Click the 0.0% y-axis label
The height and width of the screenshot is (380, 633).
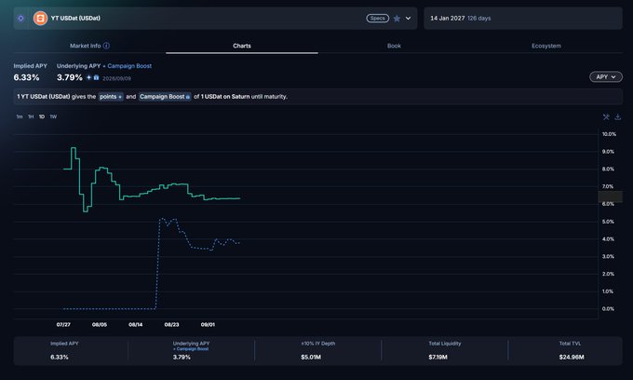click(x=608, y=309)
